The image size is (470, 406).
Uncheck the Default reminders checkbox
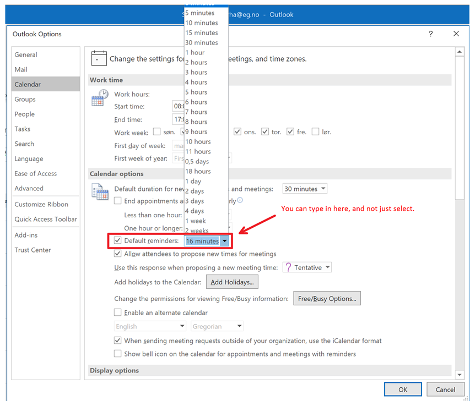[x=118, y=241]
